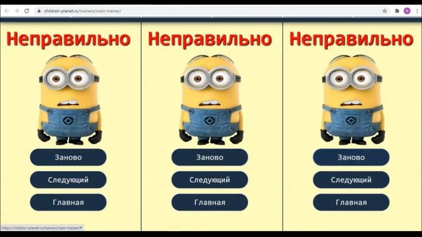The image size is (422, 237).
Task: Click the padlock icon in the address bar
Action: click(x=39, y=11)
